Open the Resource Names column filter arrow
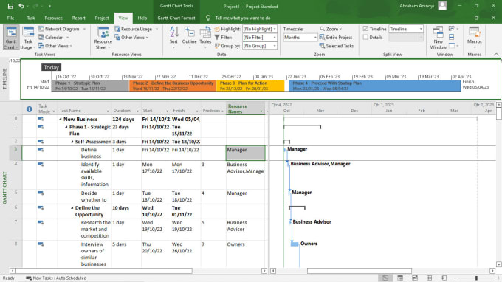502x282 pixels. 261,111
